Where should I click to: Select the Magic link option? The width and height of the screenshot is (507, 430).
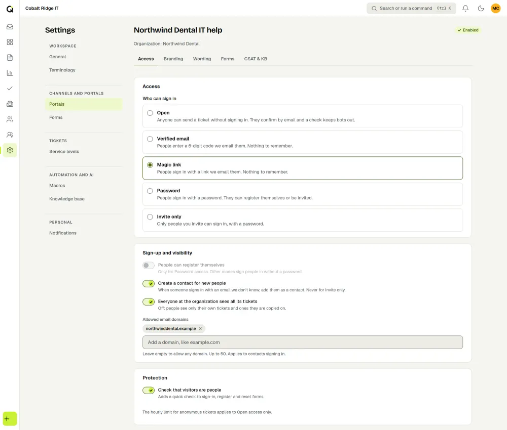(x=303, y=168)
